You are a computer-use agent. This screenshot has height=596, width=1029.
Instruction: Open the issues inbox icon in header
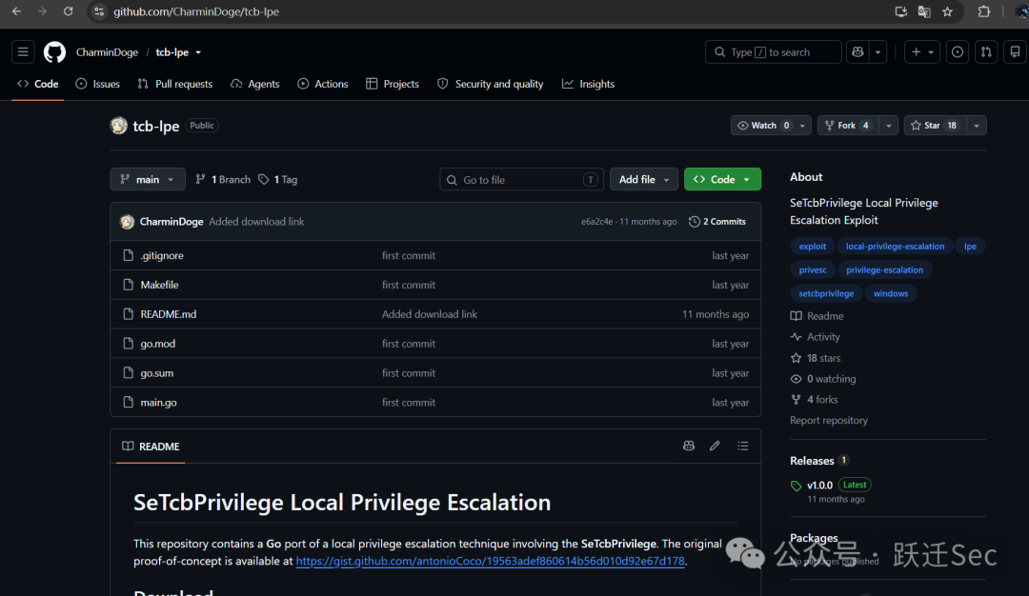click(958, 51)
